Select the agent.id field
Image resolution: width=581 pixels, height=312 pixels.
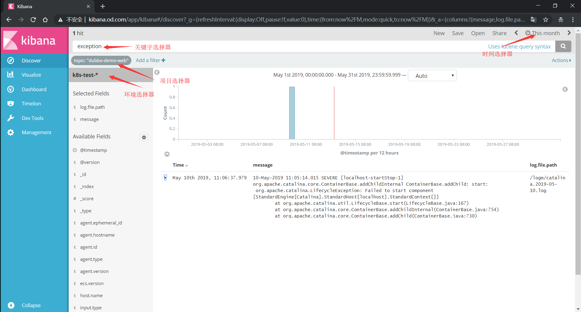(x=88, y=247)
